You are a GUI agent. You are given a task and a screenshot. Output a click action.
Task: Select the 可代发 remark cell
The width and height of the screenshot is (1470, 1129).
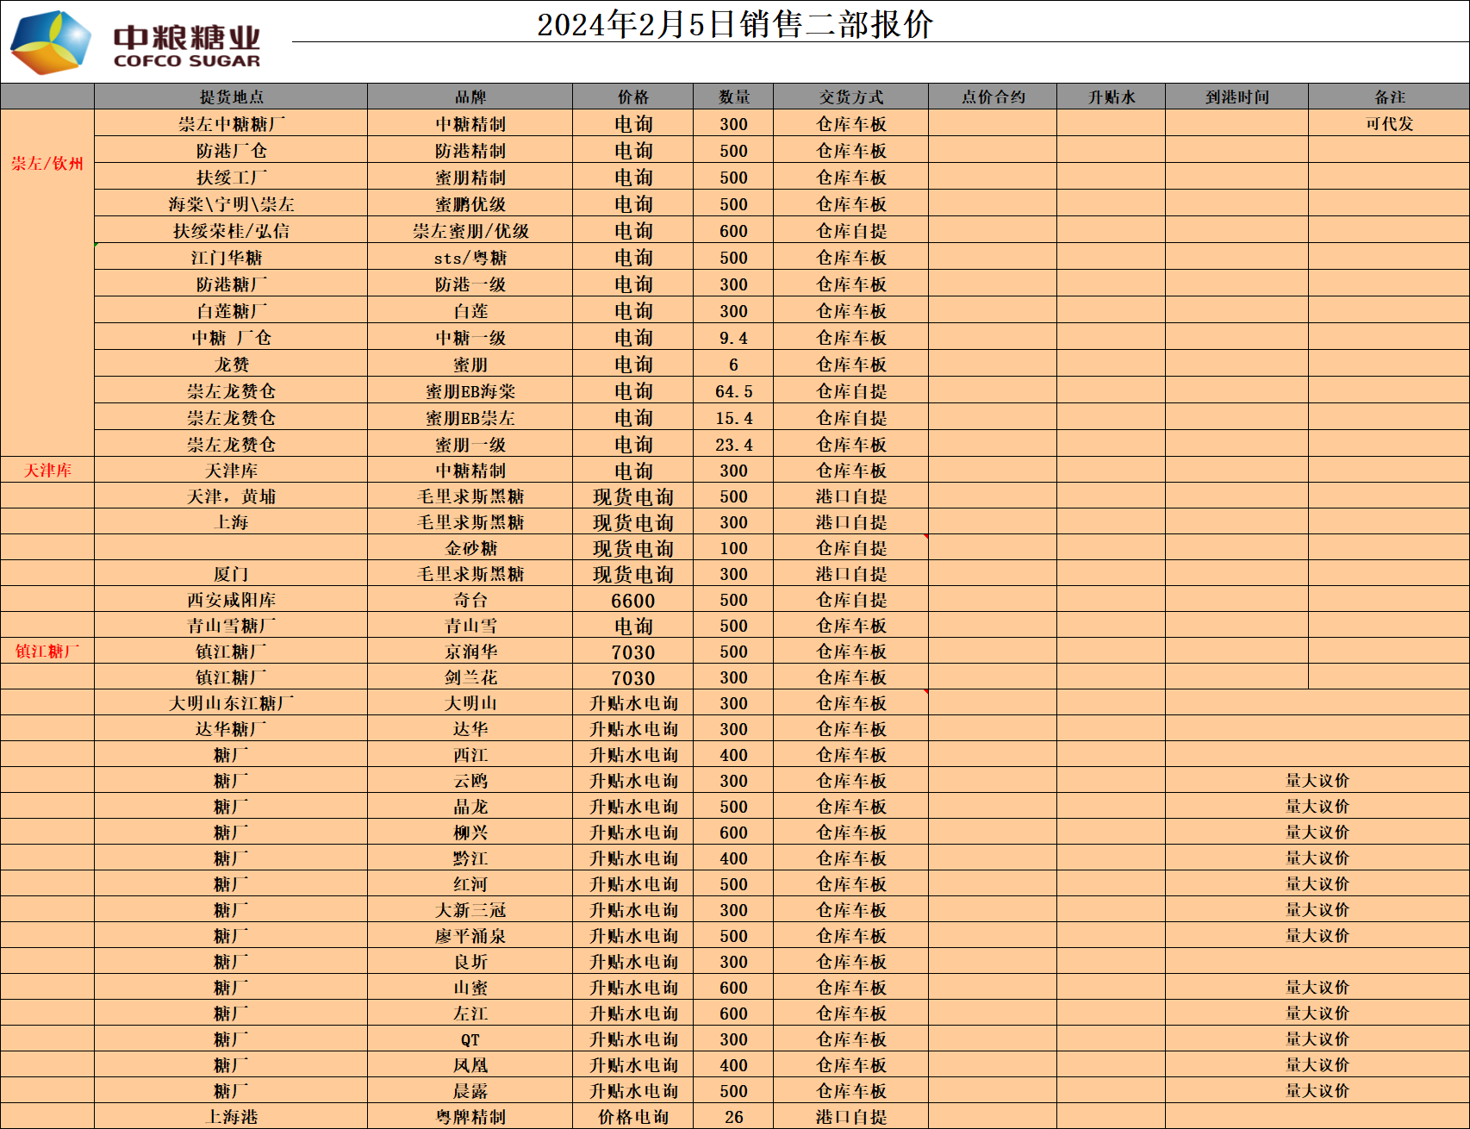pyautogui.click(x=1389, y=123)
